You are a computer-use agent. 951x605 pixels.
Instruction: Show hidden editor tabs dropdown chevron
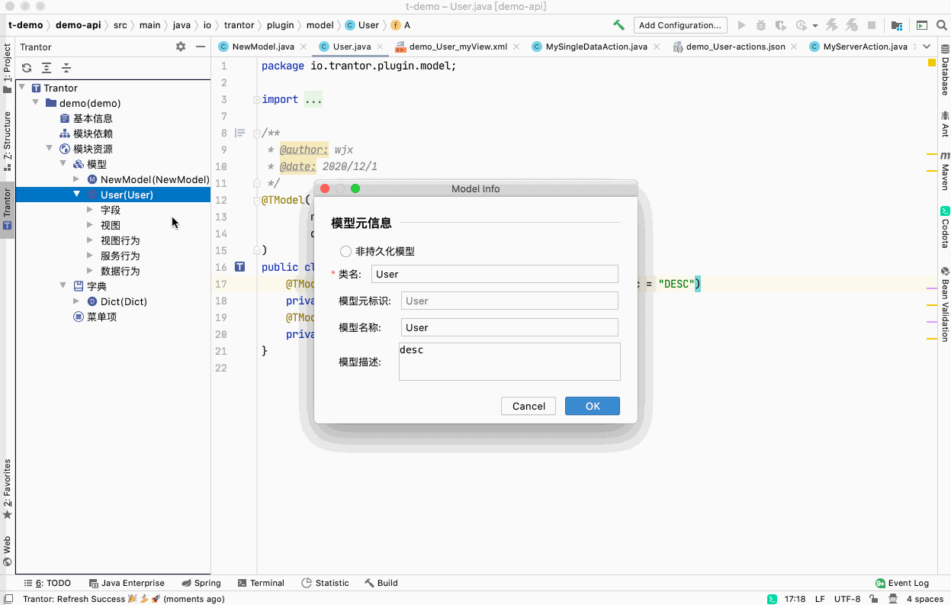(x=927, y=47)
